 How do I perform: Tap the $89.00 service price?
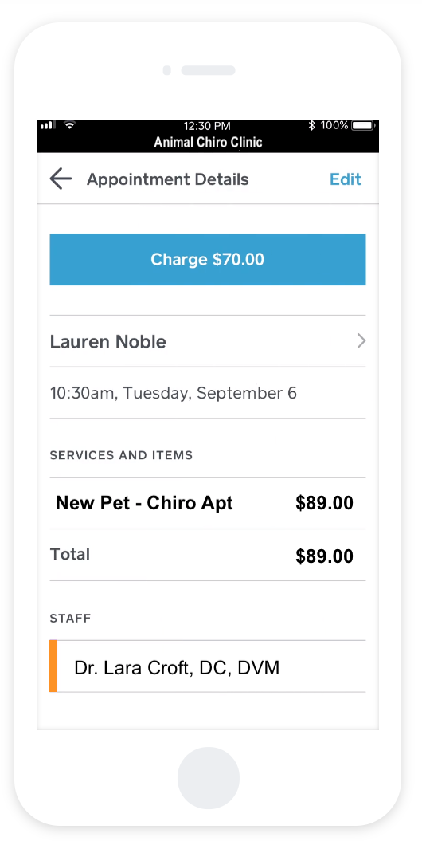point(324,503)
